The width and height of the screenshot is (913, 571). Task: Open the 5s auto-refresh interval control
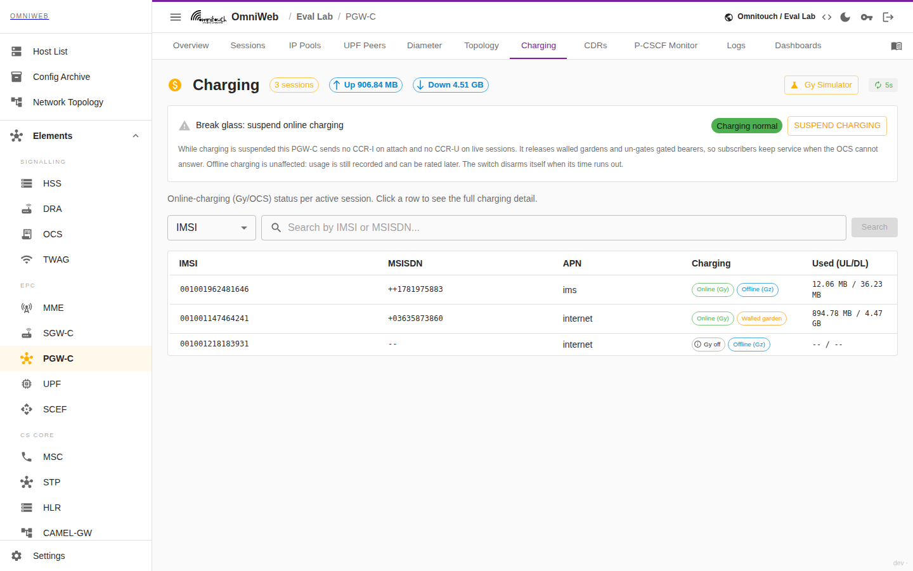[883, 85]
